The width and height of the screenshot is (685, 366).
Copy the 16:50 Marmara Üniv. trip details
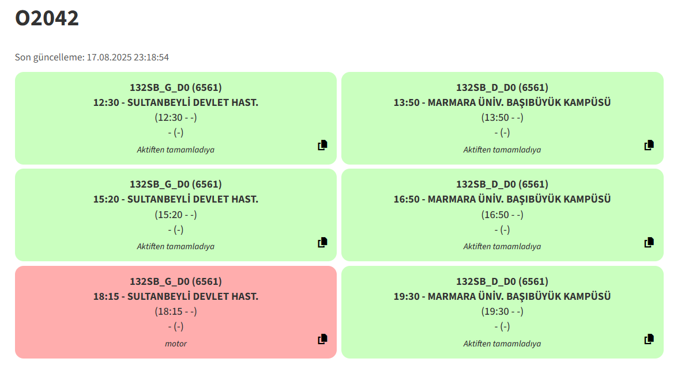[649, 242]
